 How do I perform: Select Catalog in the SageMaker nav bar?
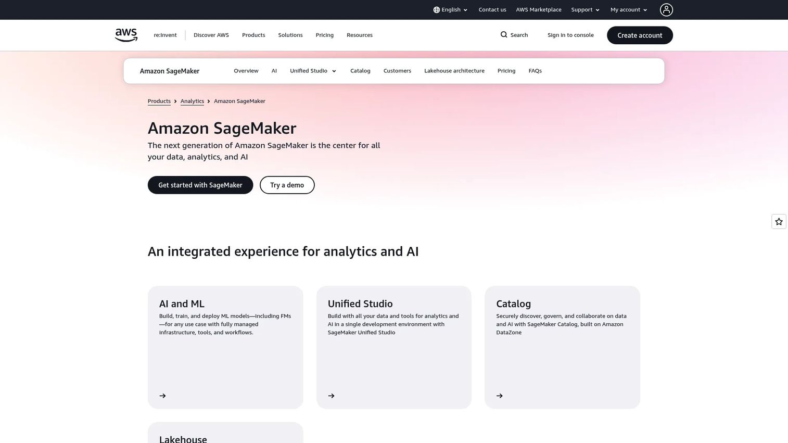pos(360,71)
